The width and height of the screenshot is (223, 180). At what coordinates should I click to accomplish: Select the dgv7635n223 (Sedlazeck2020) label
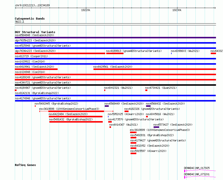coord(35,40)
